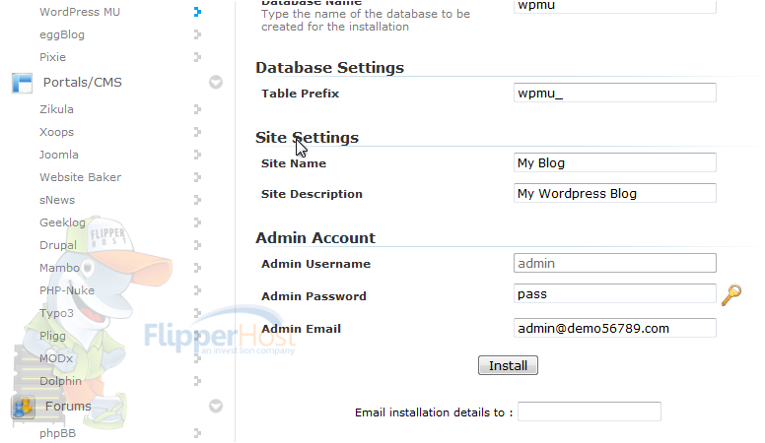Open PHP-Nuke in the sidebar
Screen dimensions: 765x443
point(67,290)
